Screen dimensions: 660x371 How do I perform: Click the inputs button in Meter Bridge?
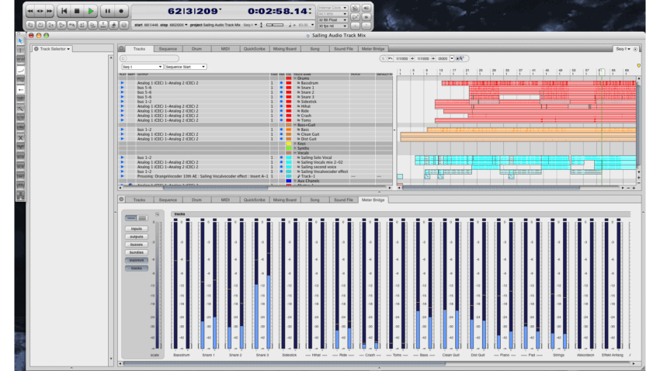[137, 229]
